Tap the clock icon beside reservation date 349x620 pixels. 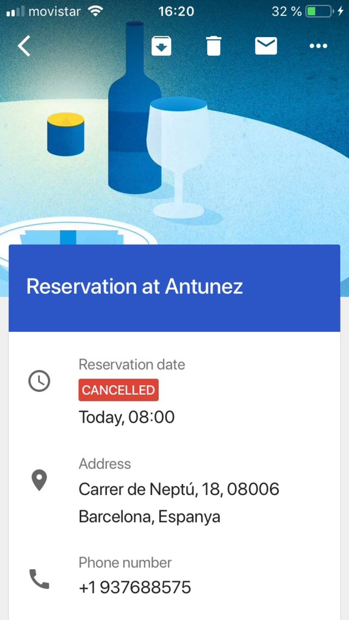click(x=39, y=381)
